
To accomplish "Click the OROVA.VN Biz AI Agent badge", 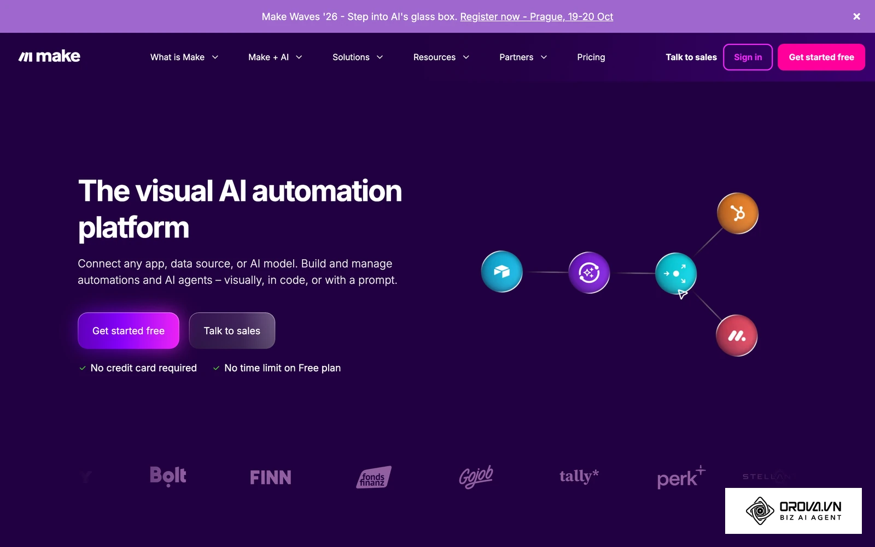I will point(794,511).
